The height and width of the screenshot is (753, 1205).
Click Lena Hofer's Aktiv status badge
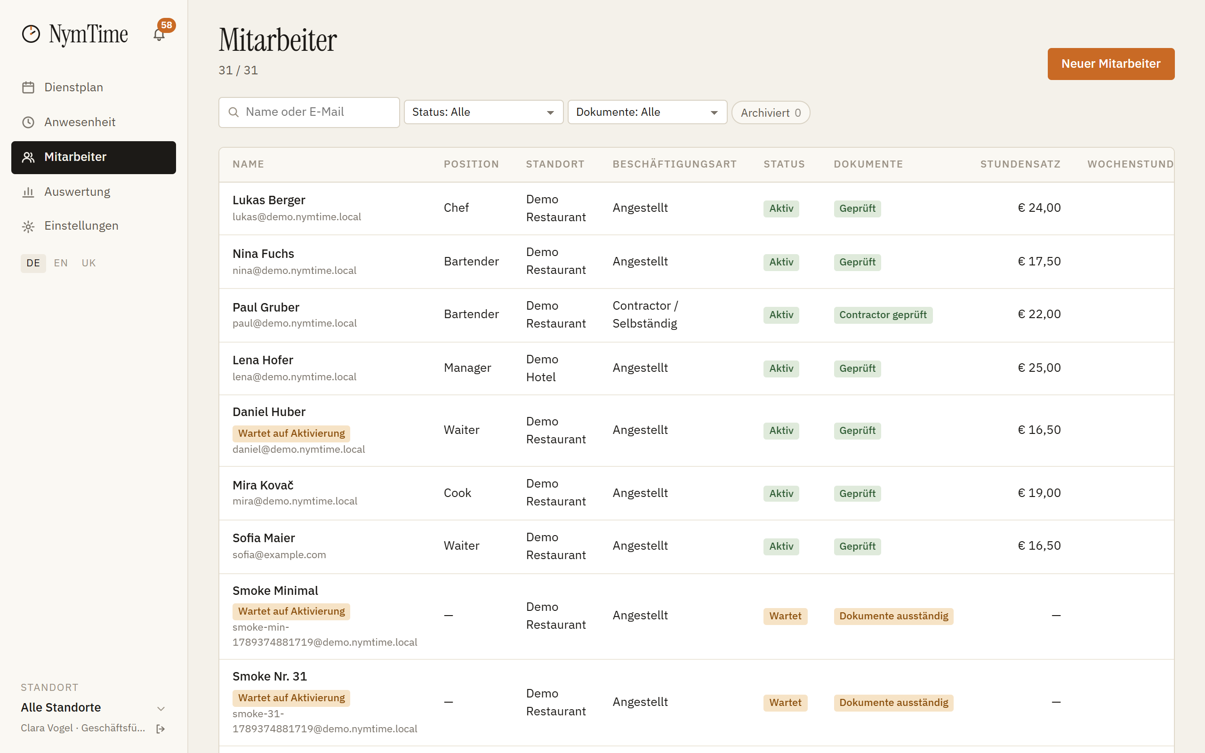(781, 368)
